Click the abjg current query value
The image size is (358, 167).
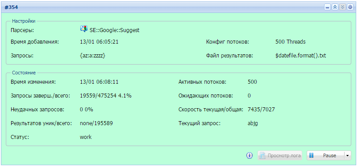coord(253,124)
